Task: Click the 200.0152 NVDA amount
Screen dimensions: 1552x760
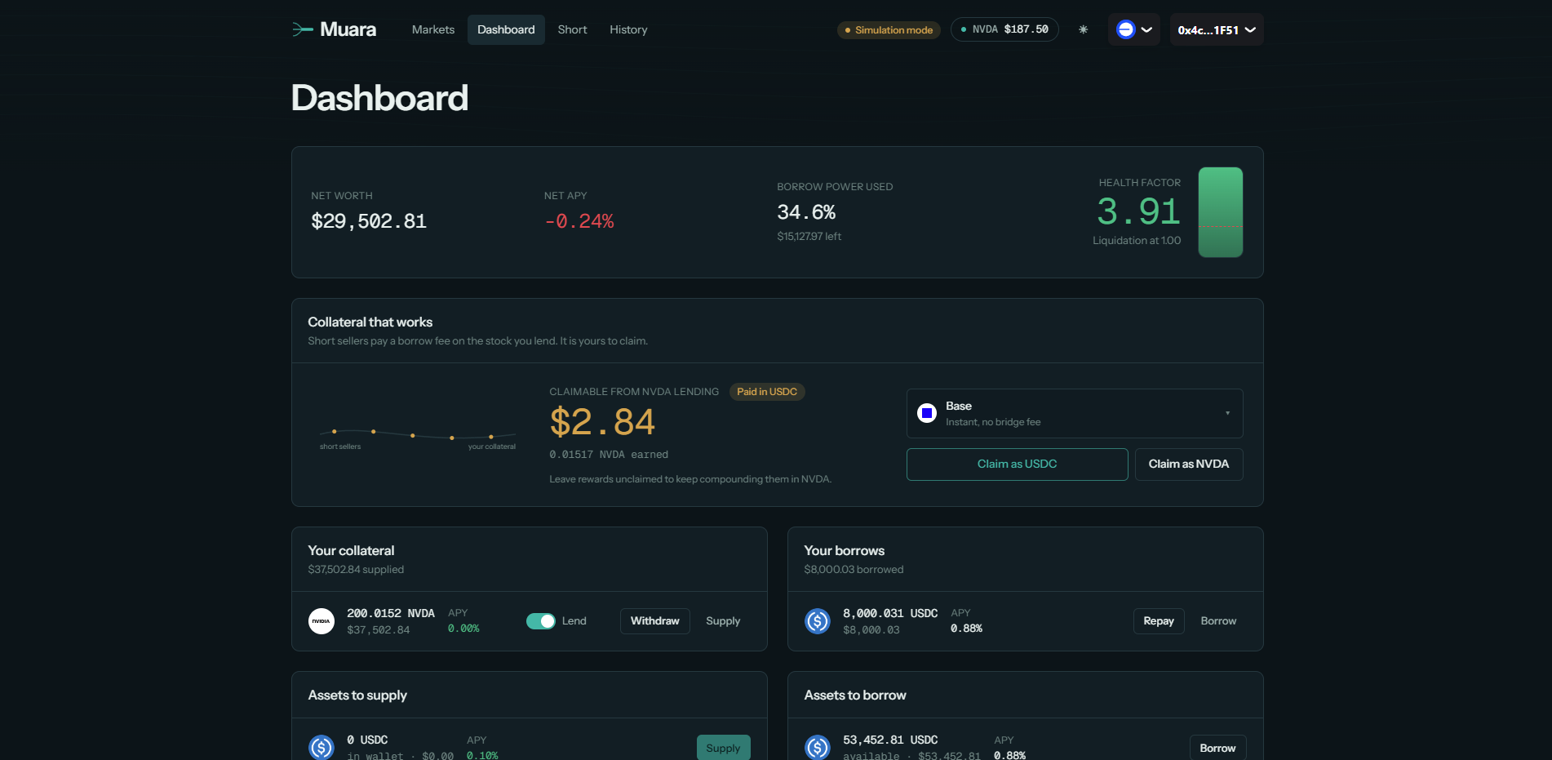Action: (391, 613)
